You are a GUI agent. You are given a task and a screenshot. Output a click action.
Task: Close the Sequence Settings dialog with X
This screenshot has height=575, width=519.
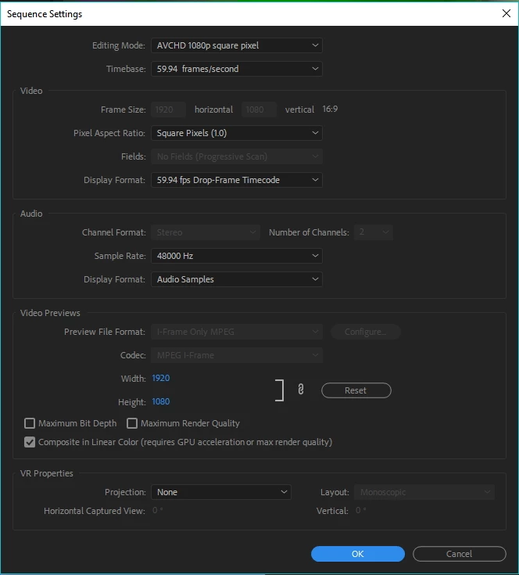(506, 13)
